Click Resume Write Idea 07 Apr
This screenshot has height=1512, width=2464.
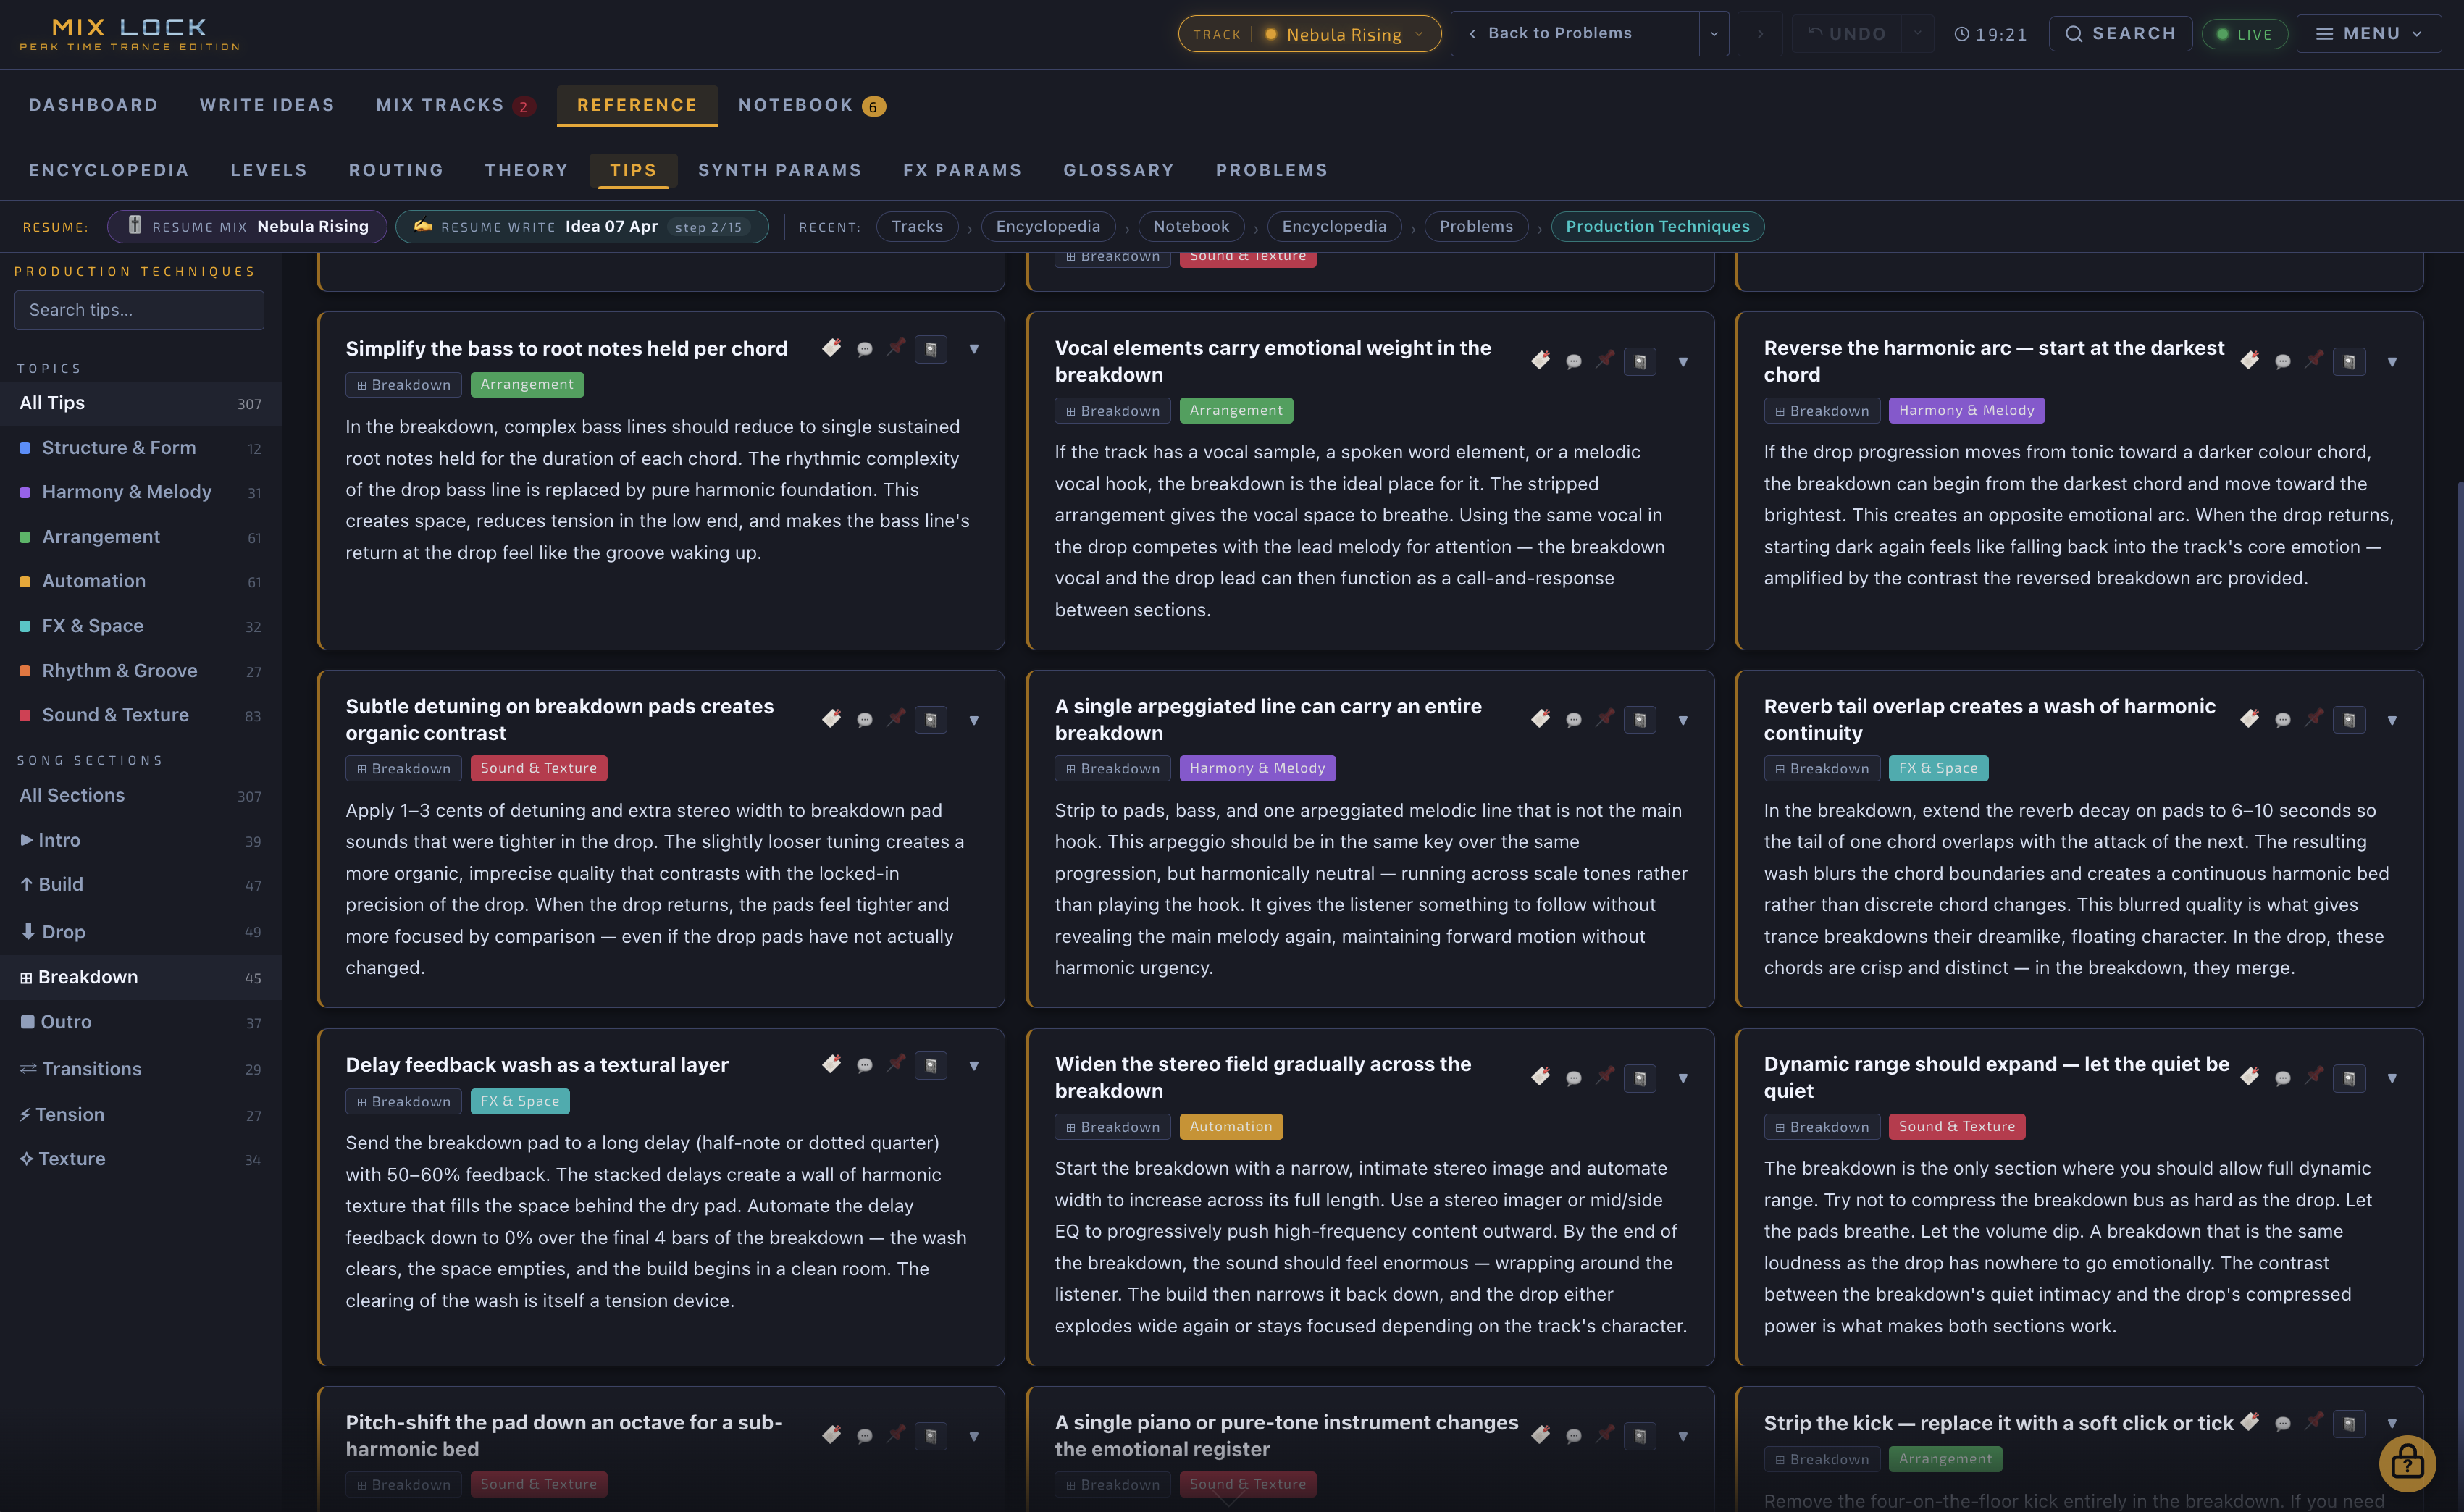582,227
